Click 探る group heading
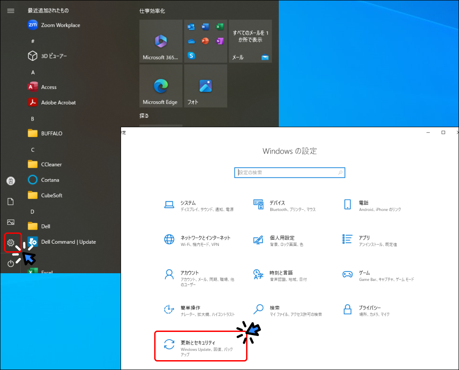Screen dimensions: 459x370 tap(144, 116)
